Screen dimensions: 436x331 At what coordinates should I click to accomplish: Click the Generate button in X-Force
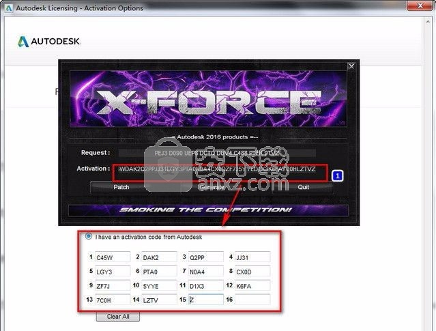212,187
